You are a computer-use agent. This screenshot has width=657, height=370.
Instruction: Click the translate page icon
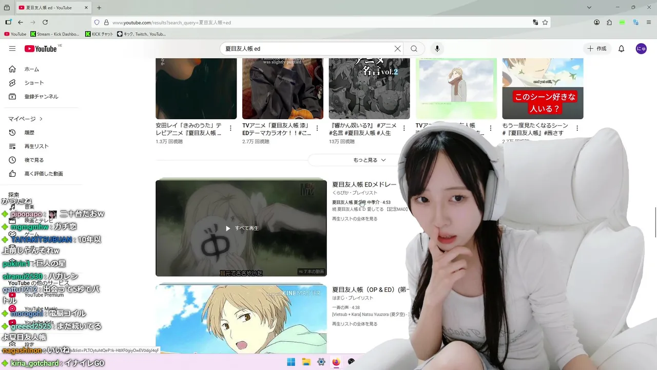tap(535, 22)
